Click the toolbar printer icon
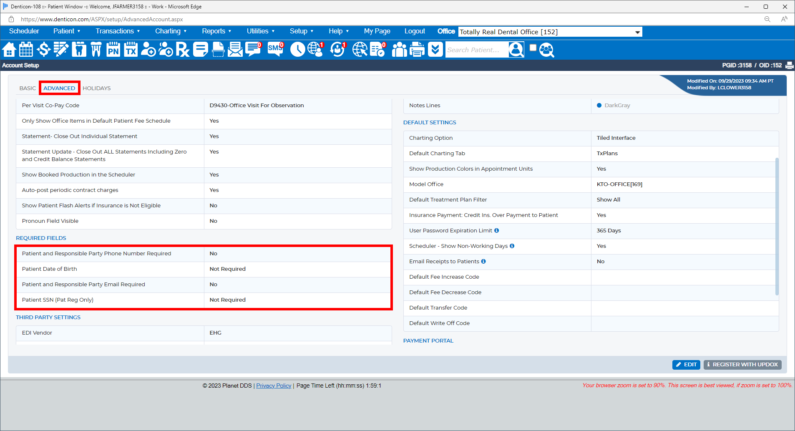 417,50
